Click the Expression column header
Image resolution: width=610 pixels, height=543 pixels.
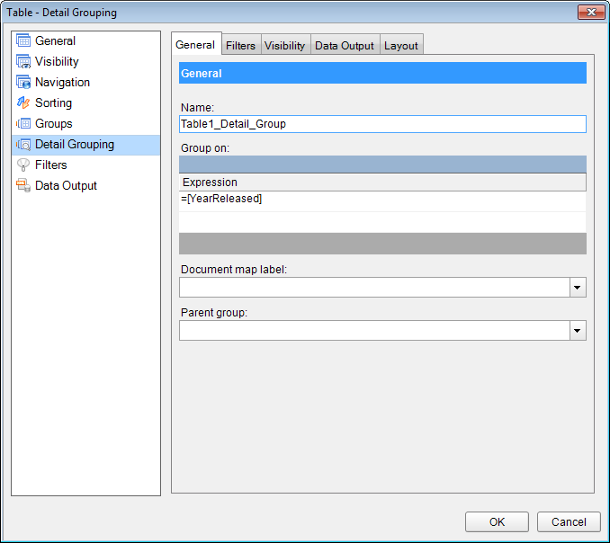[382, 182]
